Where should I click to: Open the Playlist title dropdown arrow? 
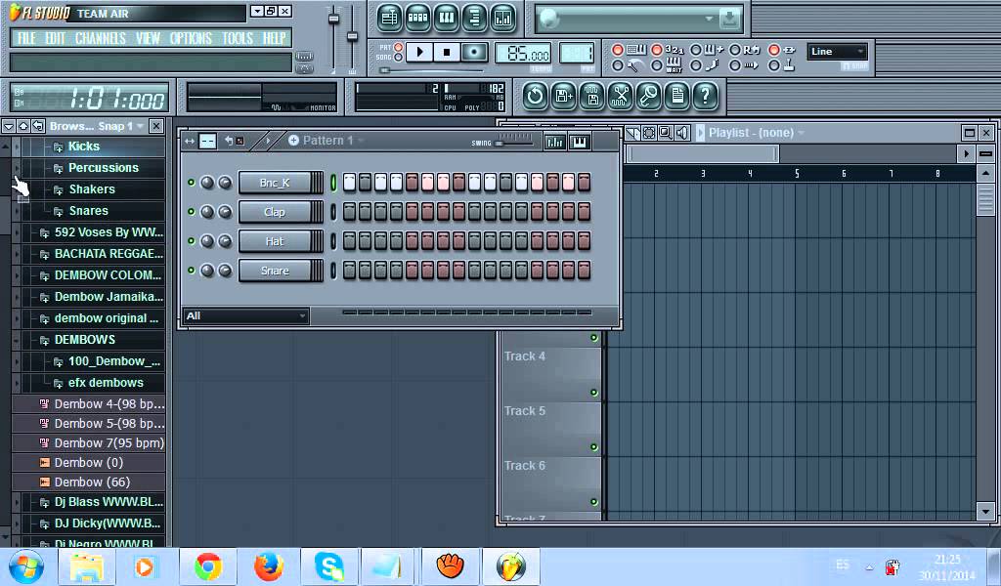pos(801,133)
